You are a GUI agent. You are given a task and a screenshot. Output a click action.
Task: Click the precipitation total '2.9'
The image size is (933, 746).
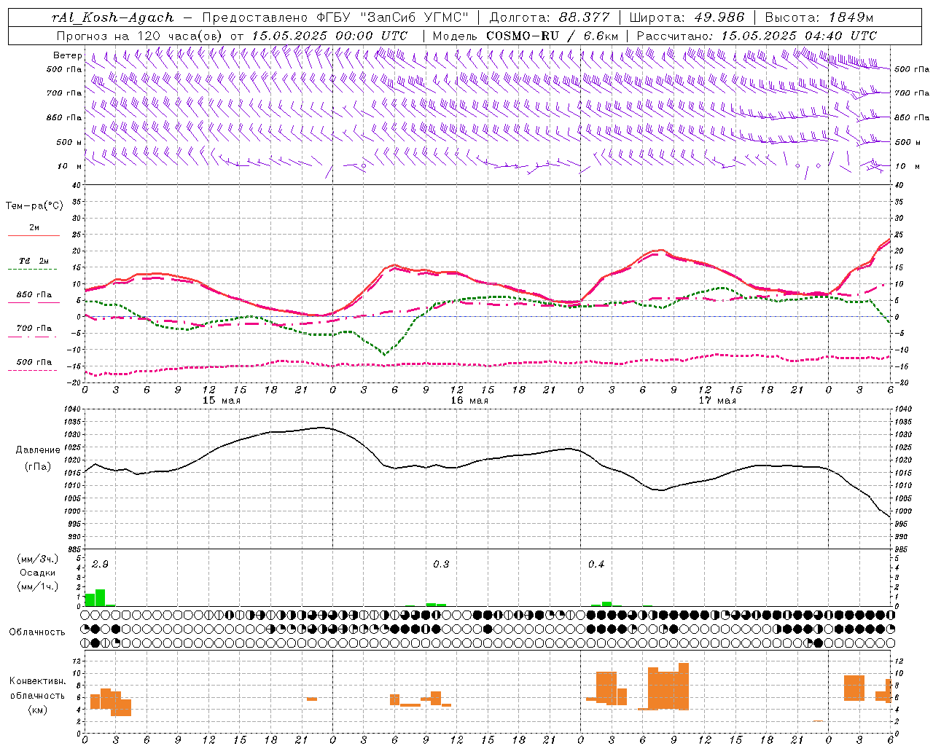click(x=100, y=565)
